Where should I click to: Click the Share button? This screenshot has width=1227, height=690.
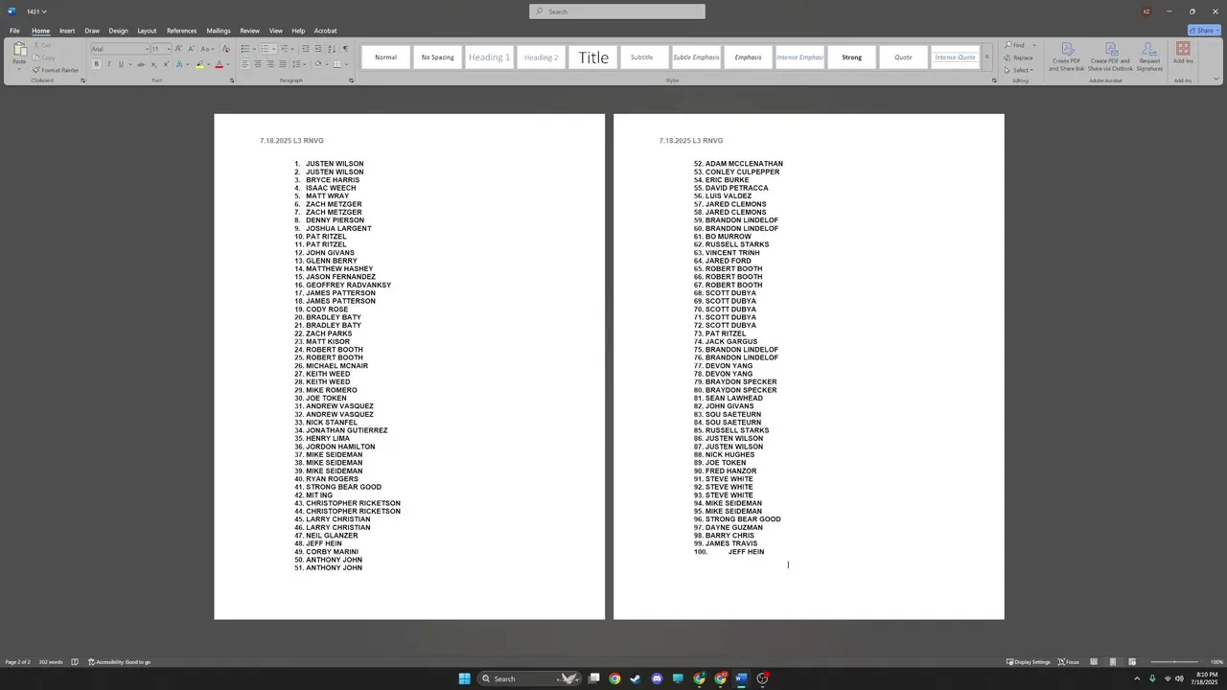(x=1203, y=31)
